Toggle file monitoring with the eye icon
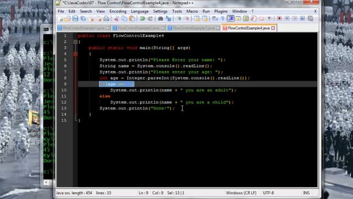This screenshot has height=199, width=353. click(x=269, y=19)
